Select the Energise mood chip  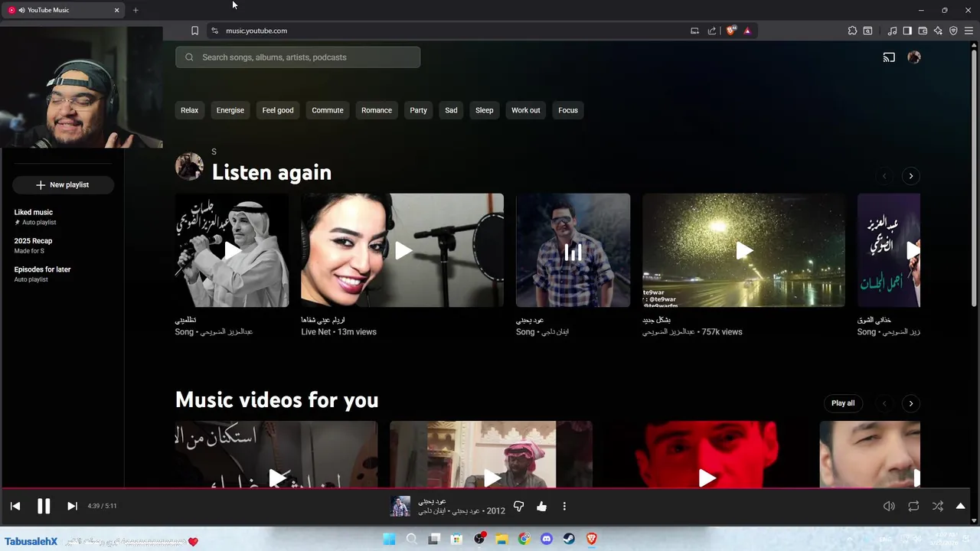point(230,110)
